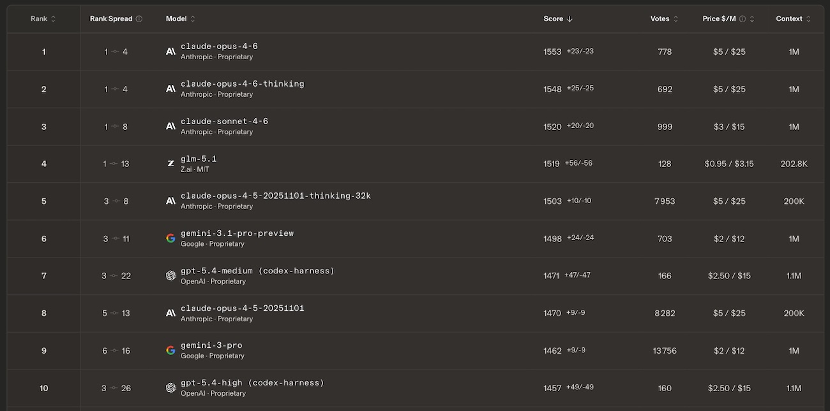830x411 pixels.
Task: Click the Google logo beside gemini-3-pro
Action: (170, 350)
